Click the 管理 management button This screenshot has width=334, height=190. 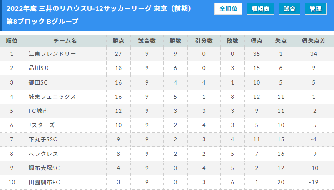315,9
